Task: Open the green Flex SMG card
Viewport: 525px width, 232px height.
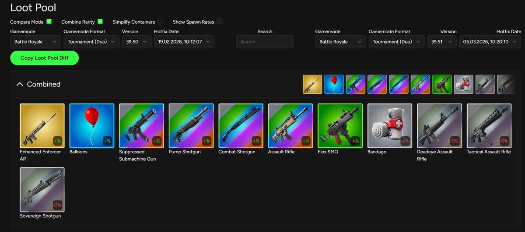Action: [340, 125]
